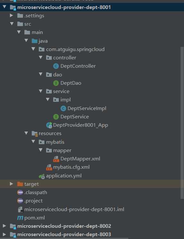Click the 8003 module folder icon
The image size is (184, 239).
pyautogui.click(x=13, y=235)
